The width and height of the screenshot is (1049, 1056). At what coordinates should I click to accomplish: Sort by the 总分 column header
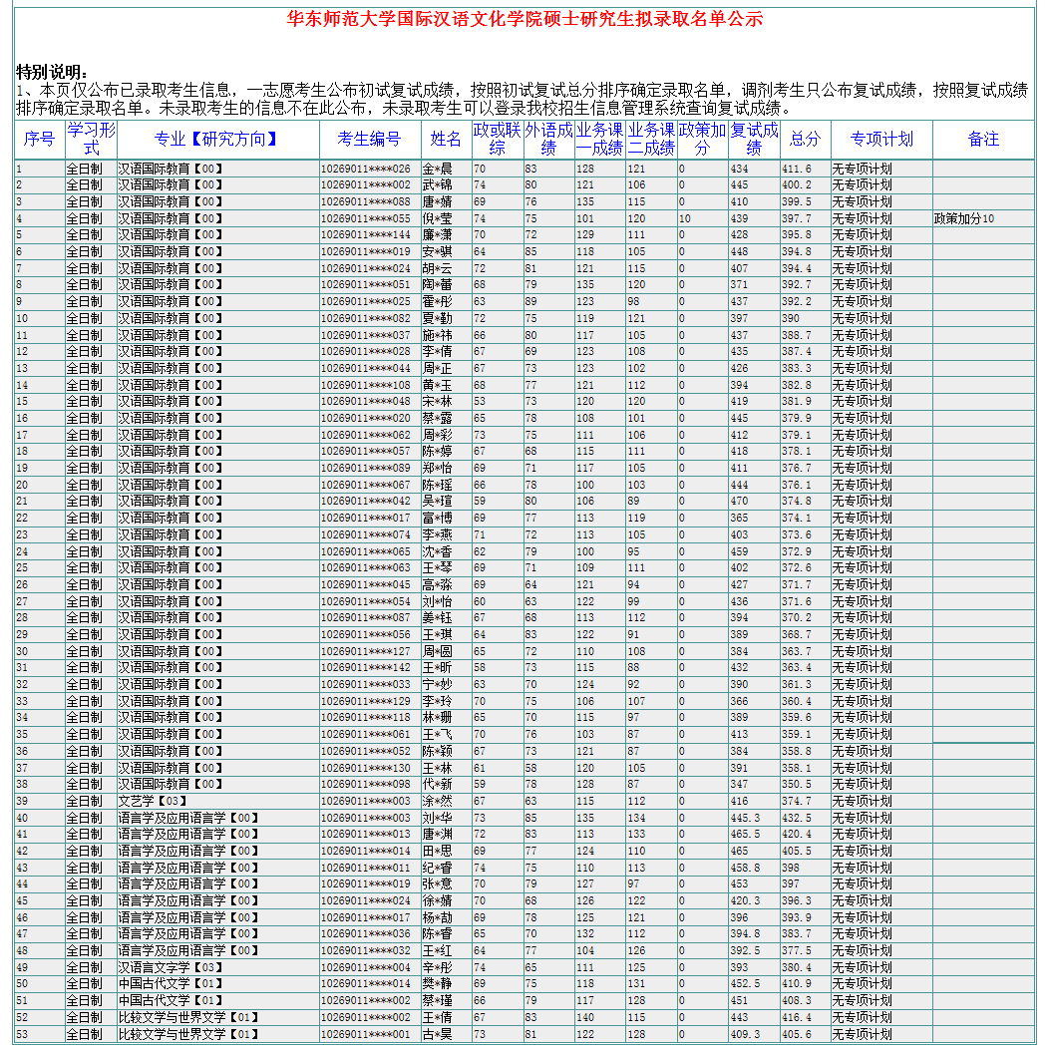point(805,140)
